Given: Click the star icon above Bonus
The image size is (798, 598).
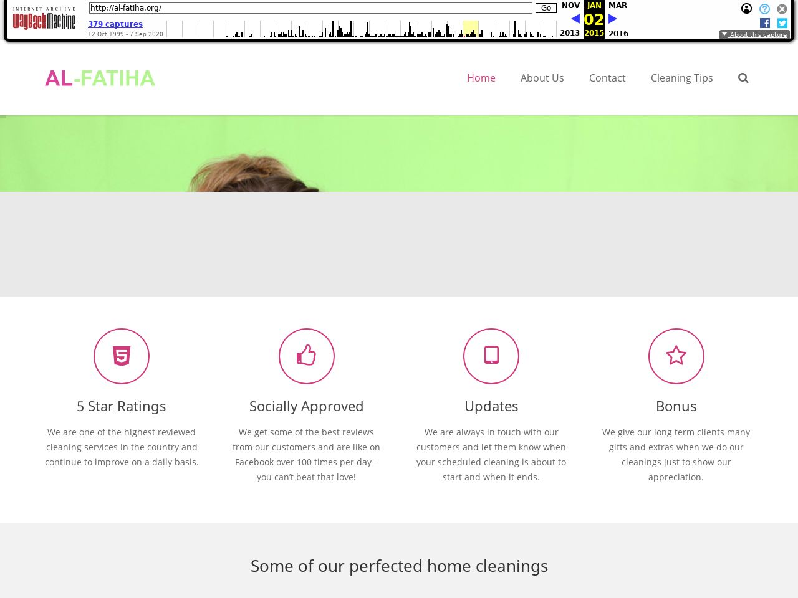Looking at the screenshot, I should click(676, 356).
